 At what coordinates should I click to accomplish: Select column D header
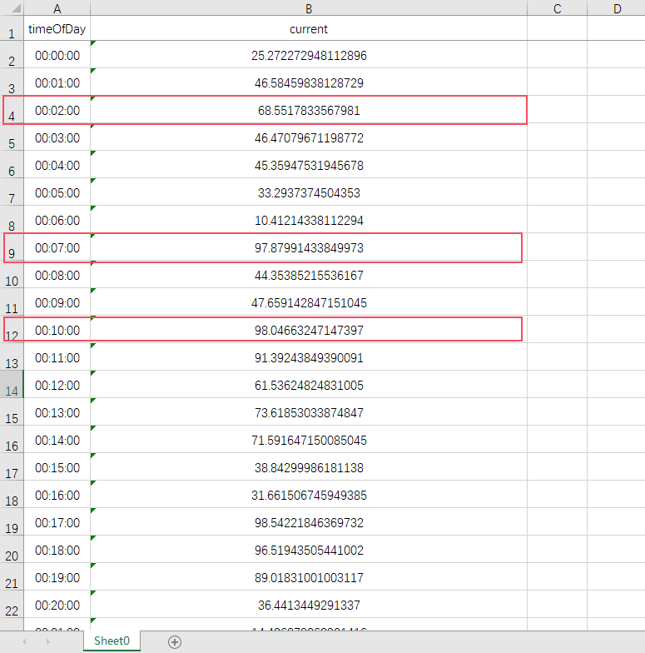(617, 8)
